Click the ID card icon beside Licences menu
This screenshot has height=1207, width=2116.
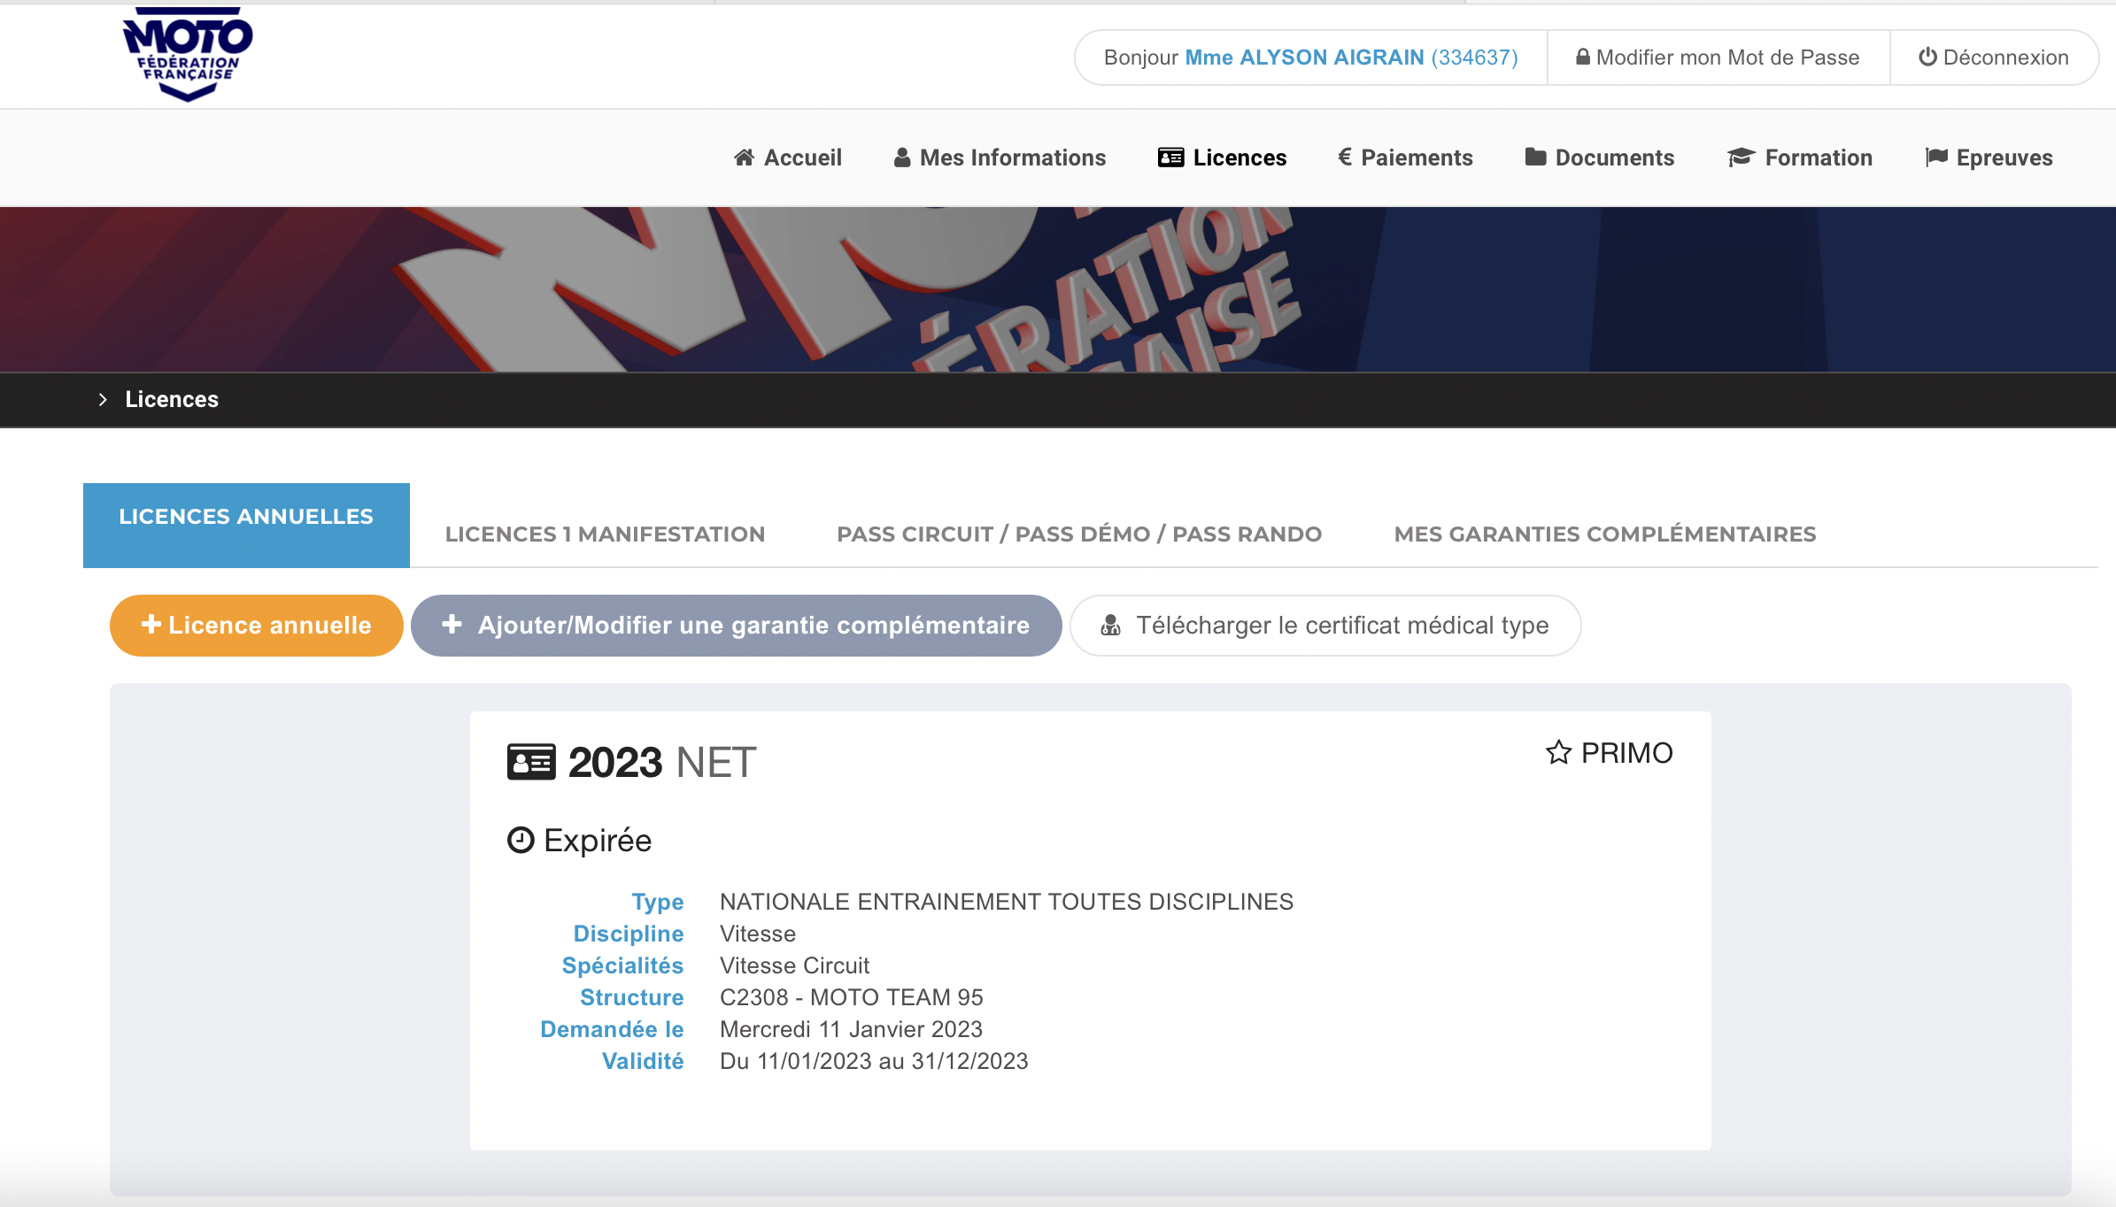pos(1170,158)
